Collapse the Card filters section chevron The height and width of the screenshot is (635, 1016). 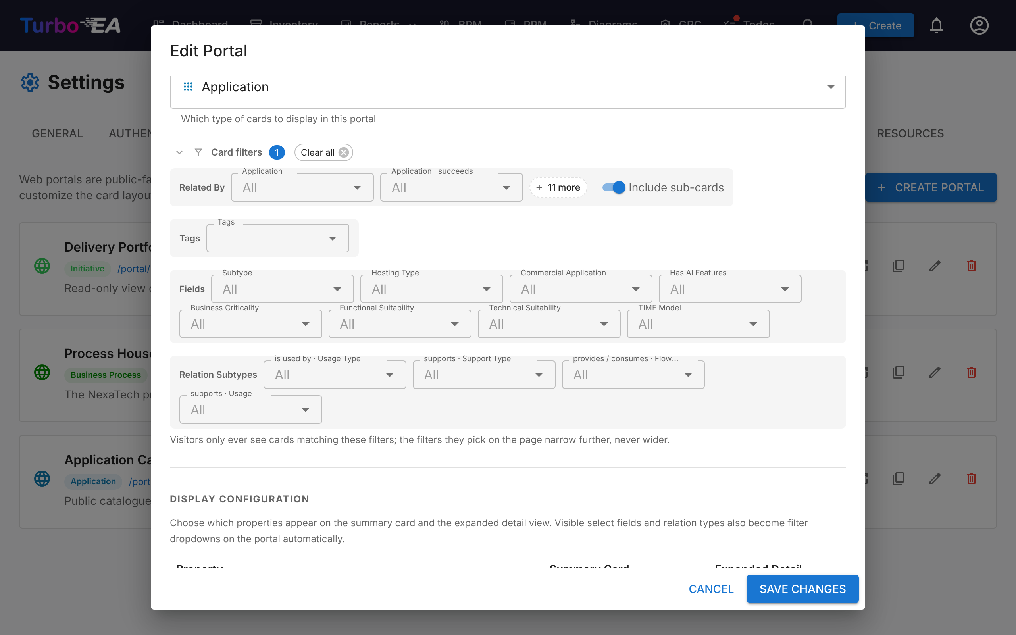179,152
